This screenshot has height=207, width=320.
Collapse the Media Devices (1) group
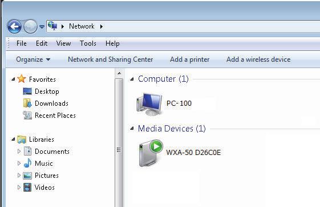point(132,129)
